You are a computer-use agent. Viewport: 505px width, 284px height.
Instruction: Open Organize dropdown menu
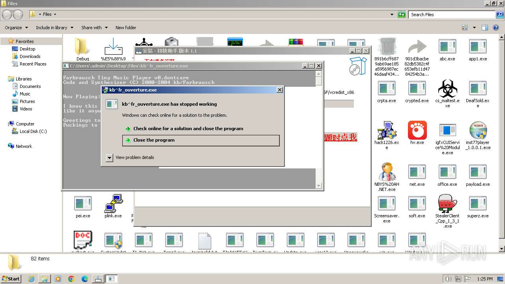click(x=16, y=28)
